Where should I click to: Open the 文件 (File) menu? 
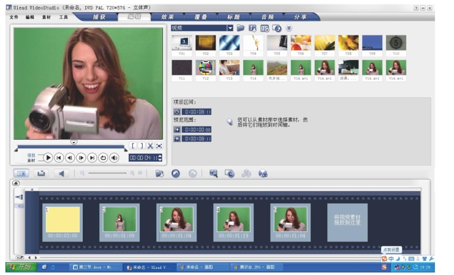[14, 17]
